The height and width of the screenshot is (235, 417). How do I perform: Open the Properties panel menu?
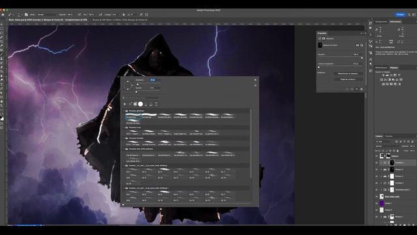coord(365,33)
